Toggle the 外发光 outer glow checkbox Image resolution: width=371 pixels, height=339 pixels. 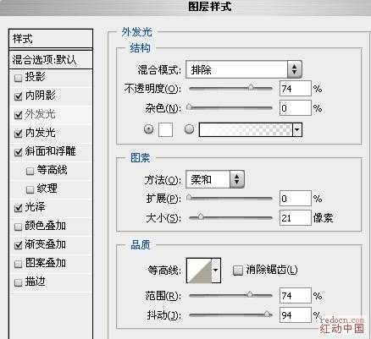tap(18, 115)
